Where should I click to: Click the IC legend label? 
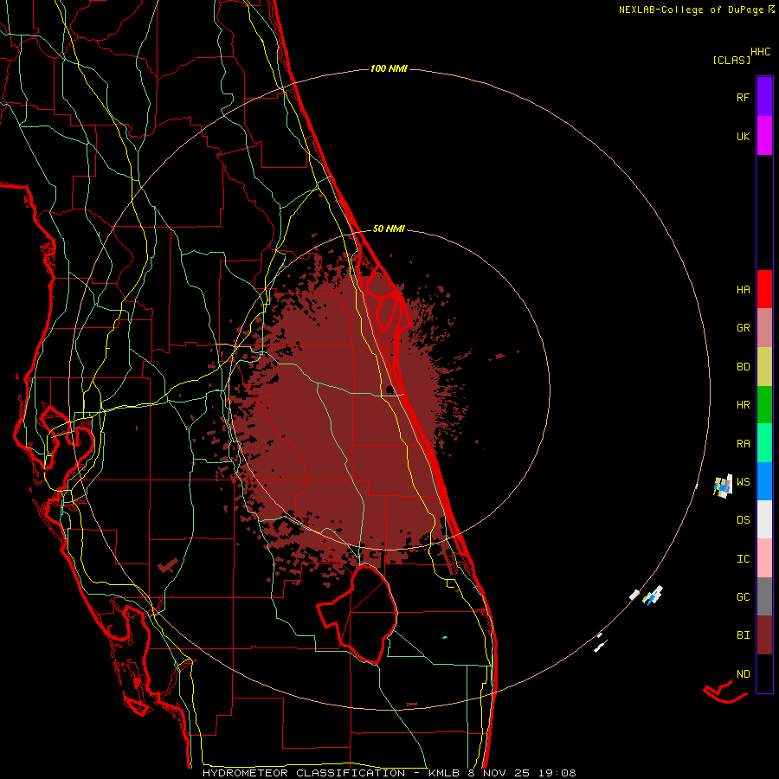pos(743,559)
